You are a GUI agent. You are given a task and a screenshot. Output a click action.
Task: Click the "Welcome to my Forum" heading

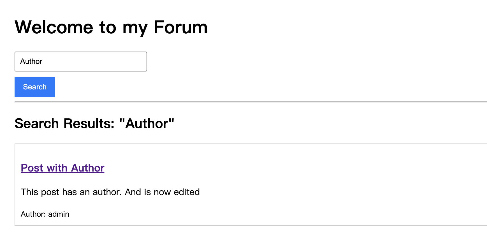[111, 27]
